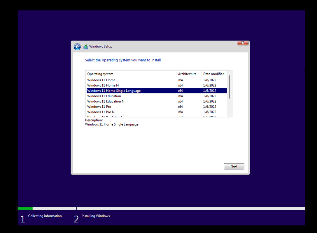This screenshot has height=233, width=317.
Task: Click the date 1/6/2022 in Windows 11 Home row
Action: pos(210,80)
